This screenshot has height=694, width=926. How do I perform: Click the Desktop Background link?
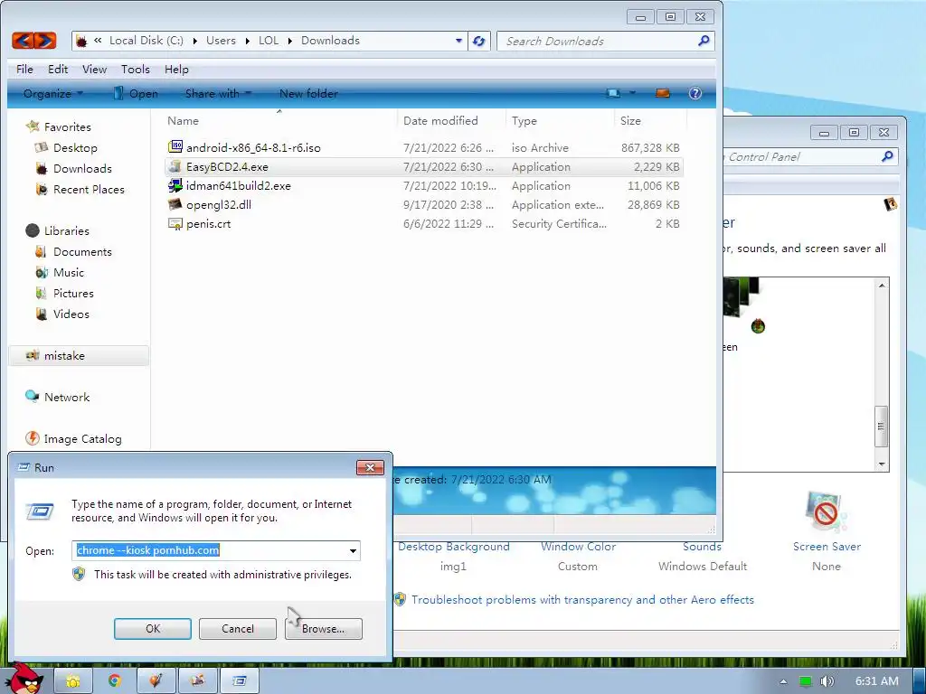[x=454, y=547]
